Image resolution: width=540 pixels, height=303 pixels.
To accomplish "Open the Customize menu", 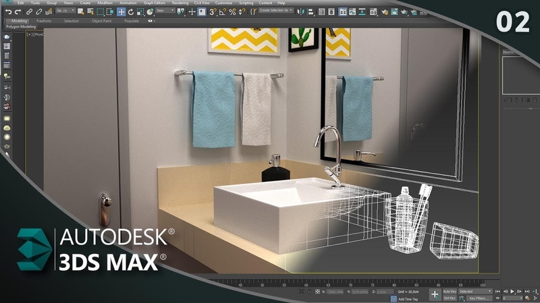I will pyautogui.click(x=223, y=3).
